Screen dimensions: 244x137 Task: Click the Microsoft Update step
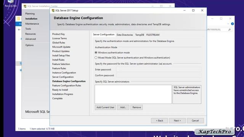pyautogui.click(x=61, y=47)
